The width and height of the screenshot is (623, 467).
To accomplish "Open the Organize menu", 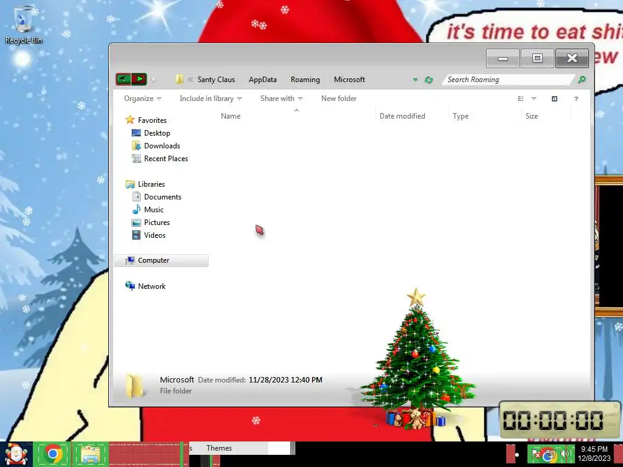I will [x=142, y=99].
